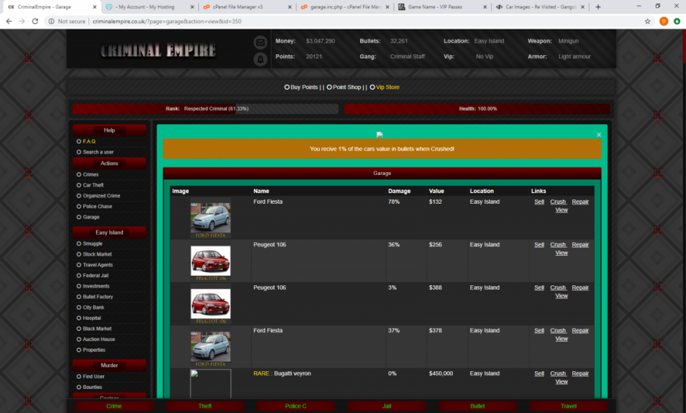Image resolution: width=686 pixels, height=413 pixels.
Task: Open a new browser tab with plus
Action: coord(598,7)
